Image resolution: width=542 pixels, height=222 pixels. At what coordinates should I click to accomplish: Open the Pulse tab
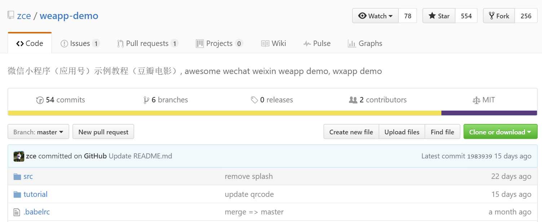pos(317,43)
